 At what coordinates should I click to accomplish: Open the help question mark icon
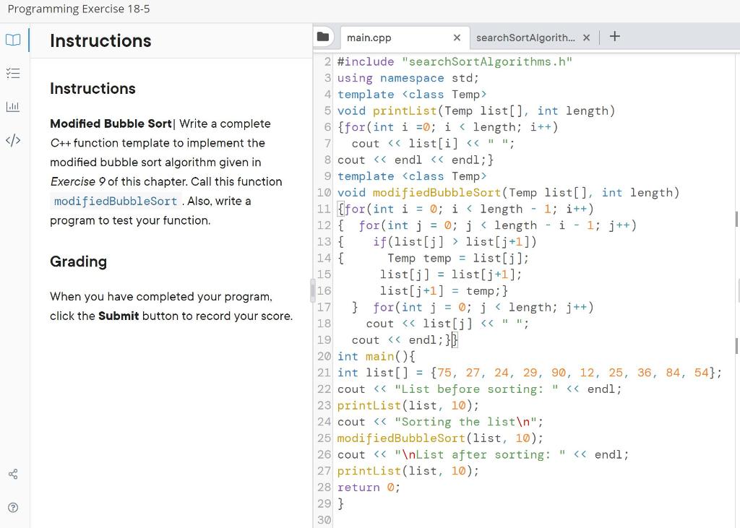(x=13, y=508)
